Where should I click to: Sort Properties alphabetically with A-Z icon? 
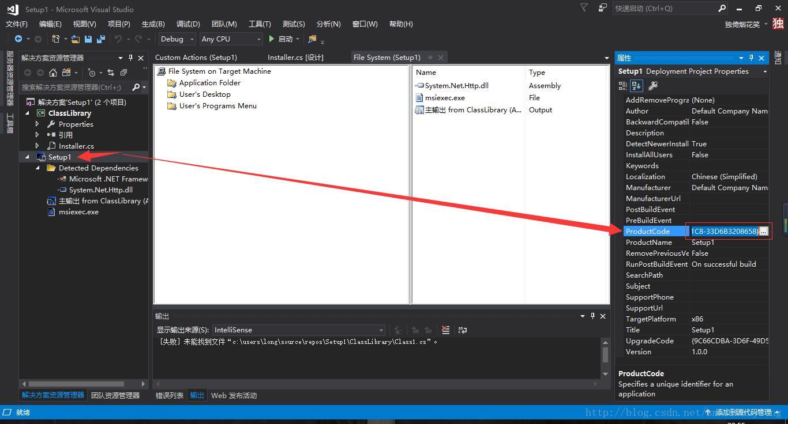pos(636,85)
